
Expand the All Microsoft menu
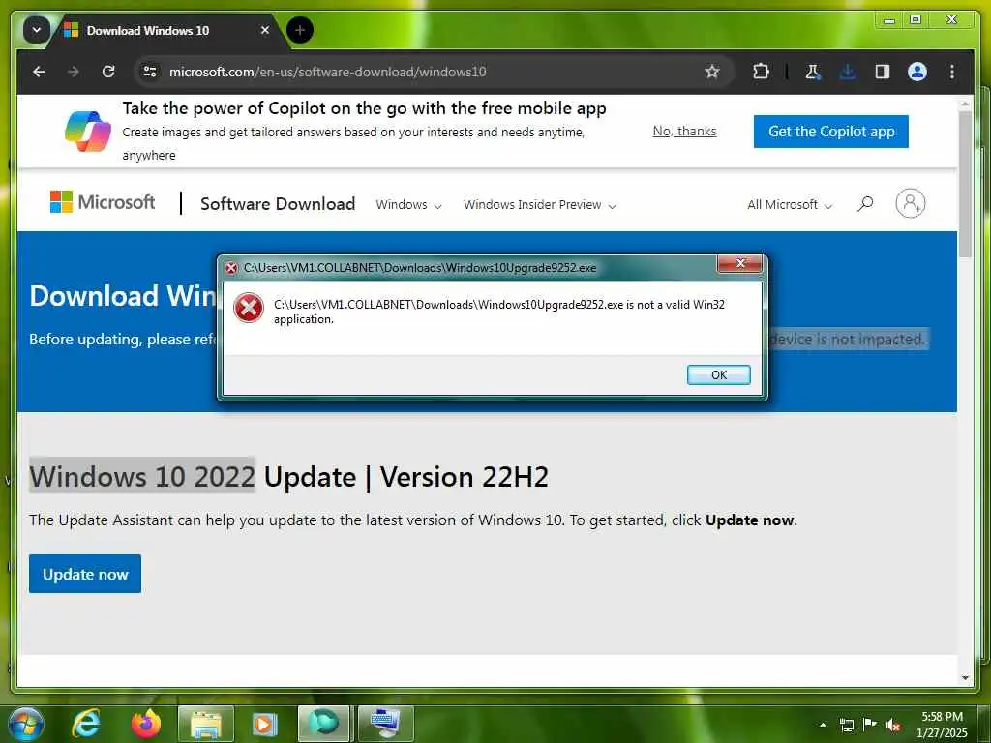click(x=790, y=205)
